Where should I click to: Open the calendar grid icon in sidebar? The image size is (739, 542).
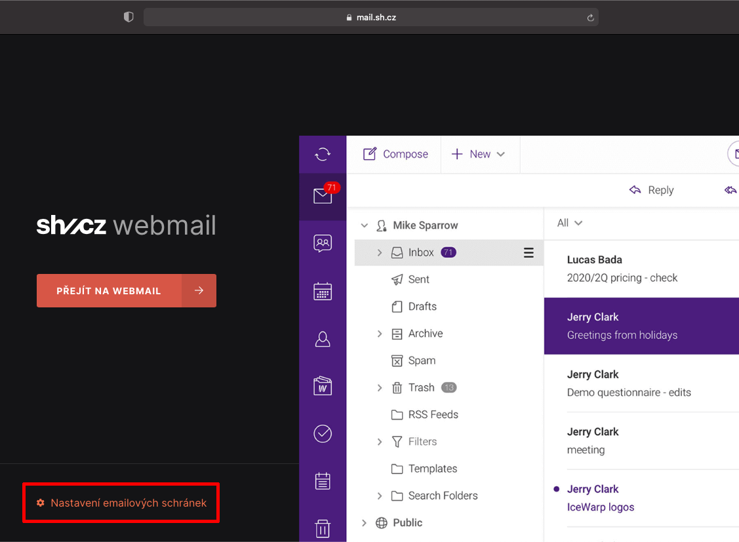pos(323,292)
